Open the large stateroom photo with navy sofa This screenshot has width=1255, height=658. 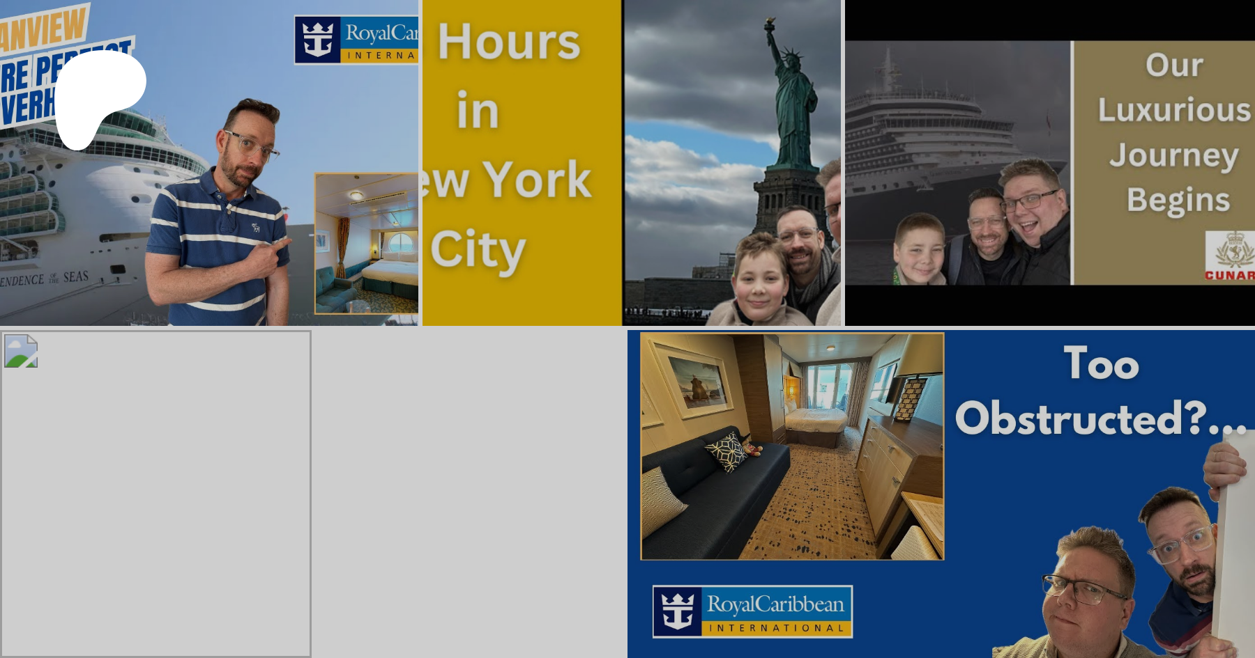(792, 446)
